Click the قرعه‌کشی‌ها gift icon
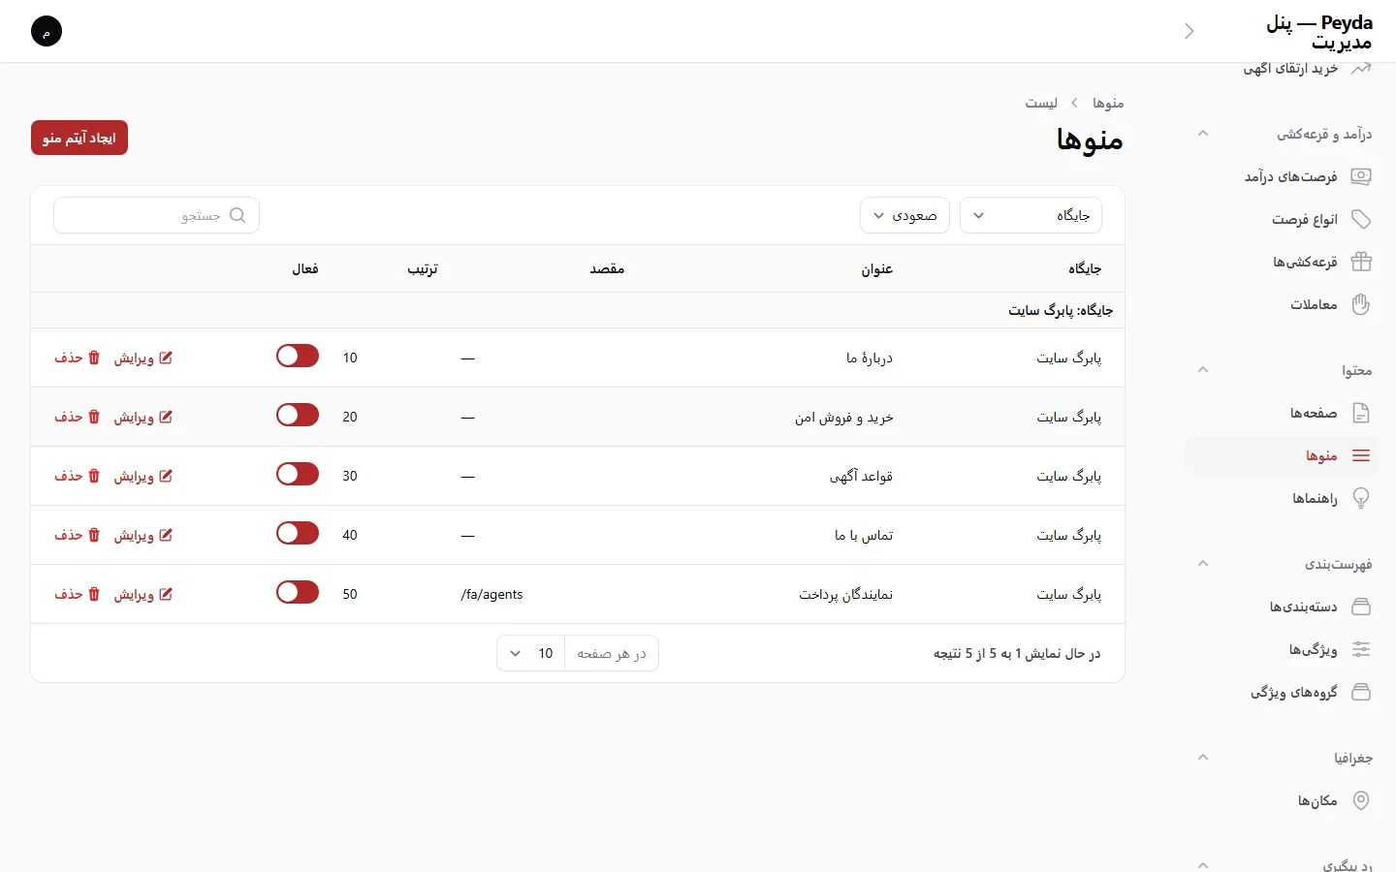This screenshot has width=1396, height=872. (1361, 262)
